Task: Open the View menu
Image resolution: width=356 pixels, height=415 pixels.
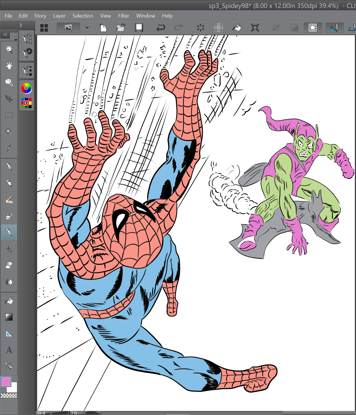Action: tap(105, 16)
